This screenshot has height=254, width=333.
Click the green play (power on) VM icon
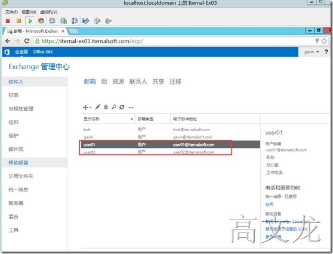[30, 21]
